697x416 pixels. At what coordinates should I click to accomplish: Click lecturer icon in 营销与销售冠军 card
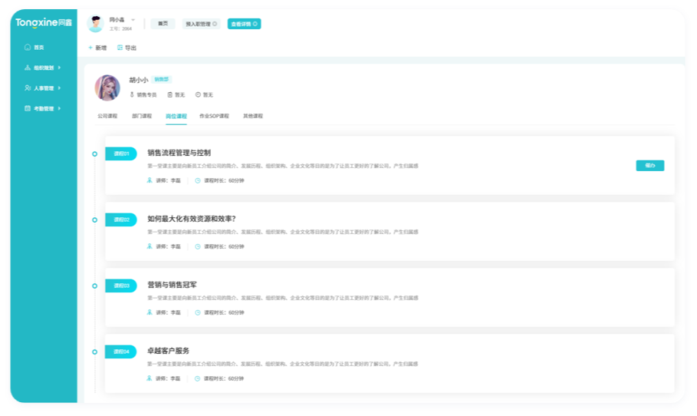point(150,312)
